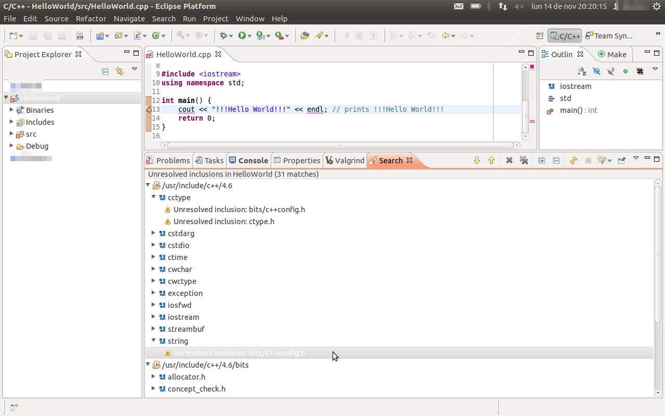
Task: Click the Collapse All icon in Project Explorer
Action: coord(105,71)
